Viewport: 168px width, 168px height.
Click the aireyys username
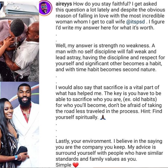pos(64,4)
